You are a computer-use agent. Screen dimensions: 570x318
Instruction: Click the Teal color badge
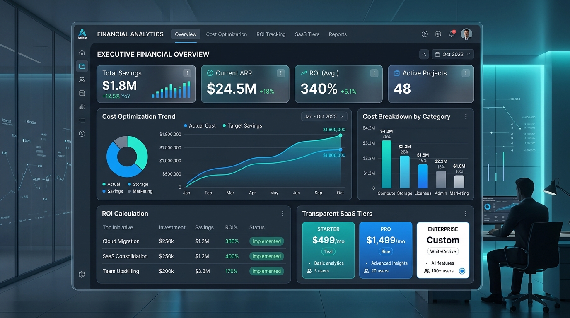click(328, 251)
